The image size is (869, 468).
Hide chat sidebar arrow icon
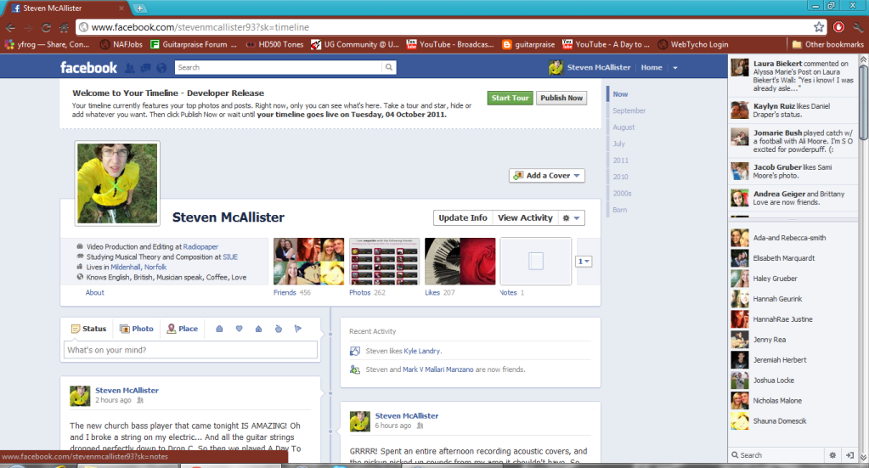849,454
